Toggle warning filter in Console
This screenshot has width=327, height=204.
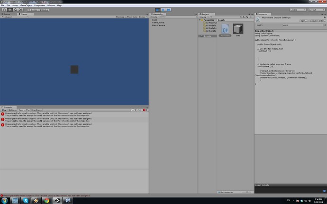[139, 110]
